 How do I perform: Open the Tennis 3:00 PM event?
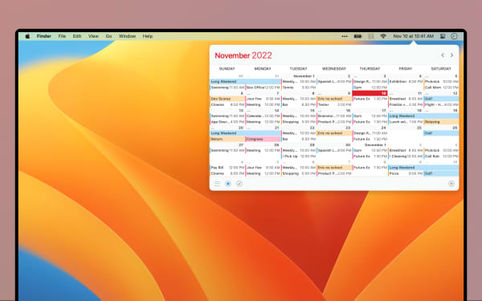click(299, 87)
